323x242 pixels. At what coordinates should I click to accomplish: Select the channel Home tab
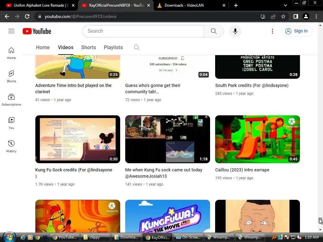tap(43, 48)
